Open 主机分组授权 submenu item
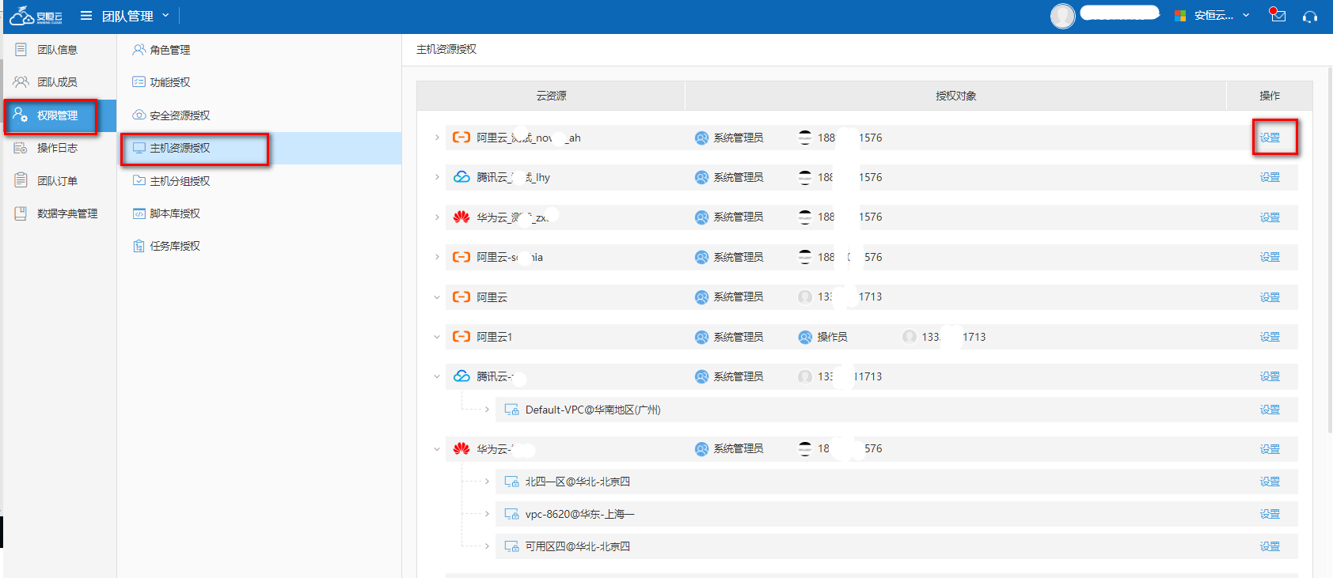Image resolution: width=1333 pixels, height=578 pixels. tap(180, 181)
